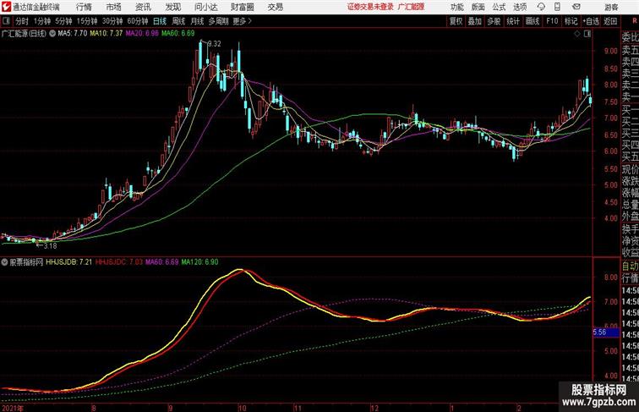Click the 复权 toolbar button

tap(456, 21)
